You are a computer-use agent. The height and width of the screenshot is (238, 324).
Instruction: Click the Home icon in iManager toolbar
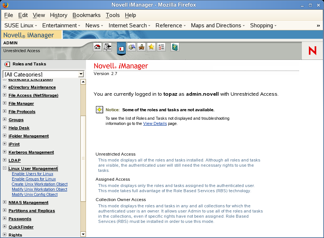pyautogui.click(x=97, y=47)
